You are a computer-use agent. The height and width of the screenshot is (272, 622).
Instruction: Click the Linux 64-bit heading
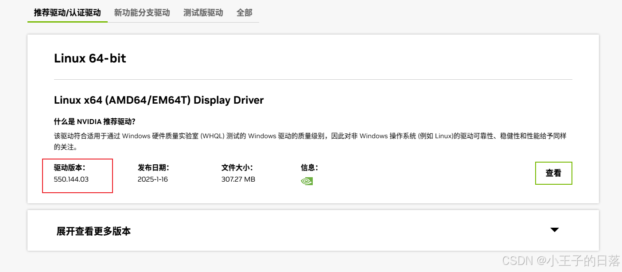90,58
